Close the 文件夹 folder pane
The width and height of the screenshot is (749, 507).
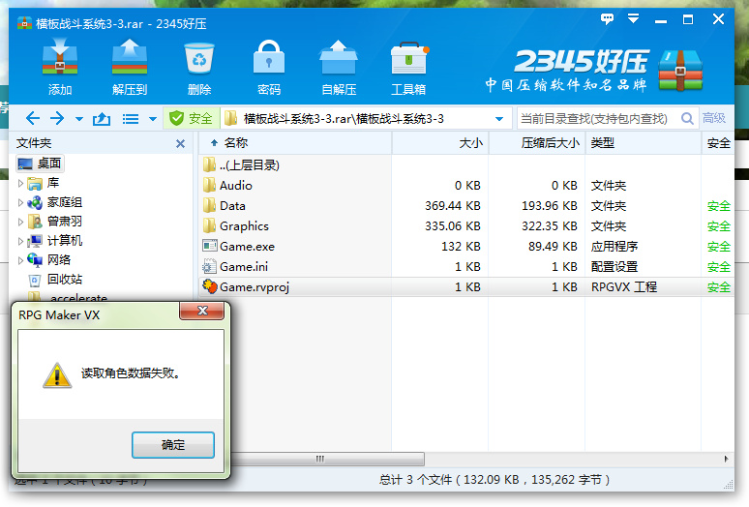[180, 144]
